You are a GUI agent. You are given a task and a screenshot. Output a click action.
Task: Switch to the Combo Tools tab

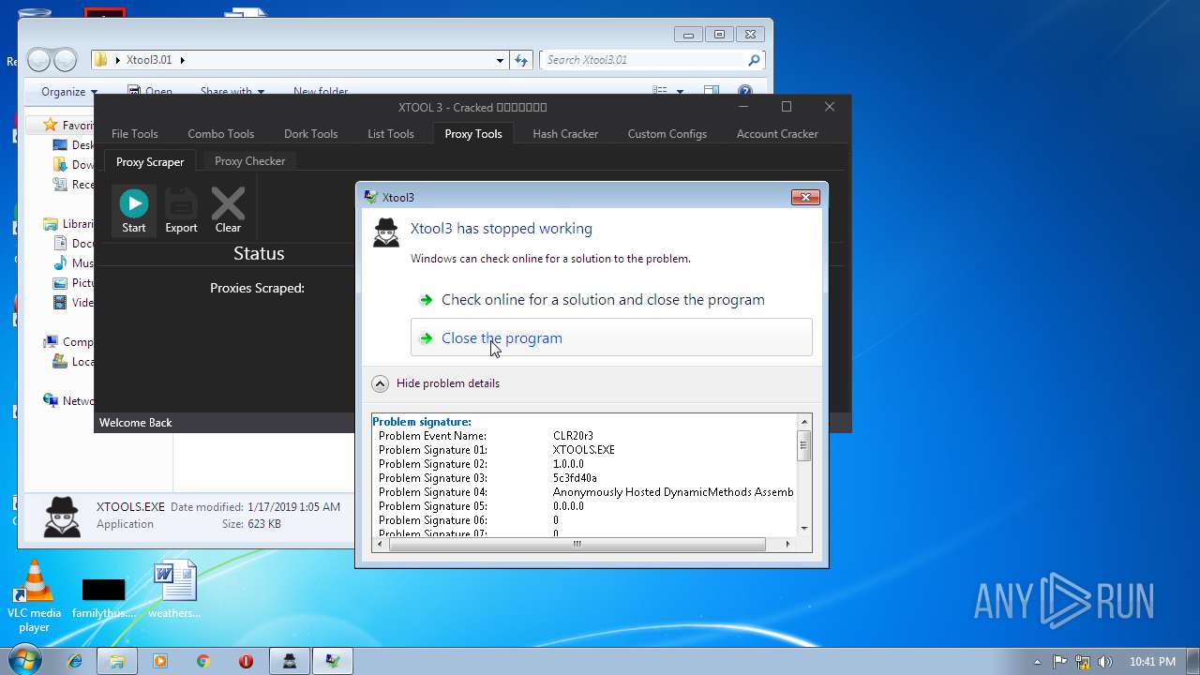point(220,134)
